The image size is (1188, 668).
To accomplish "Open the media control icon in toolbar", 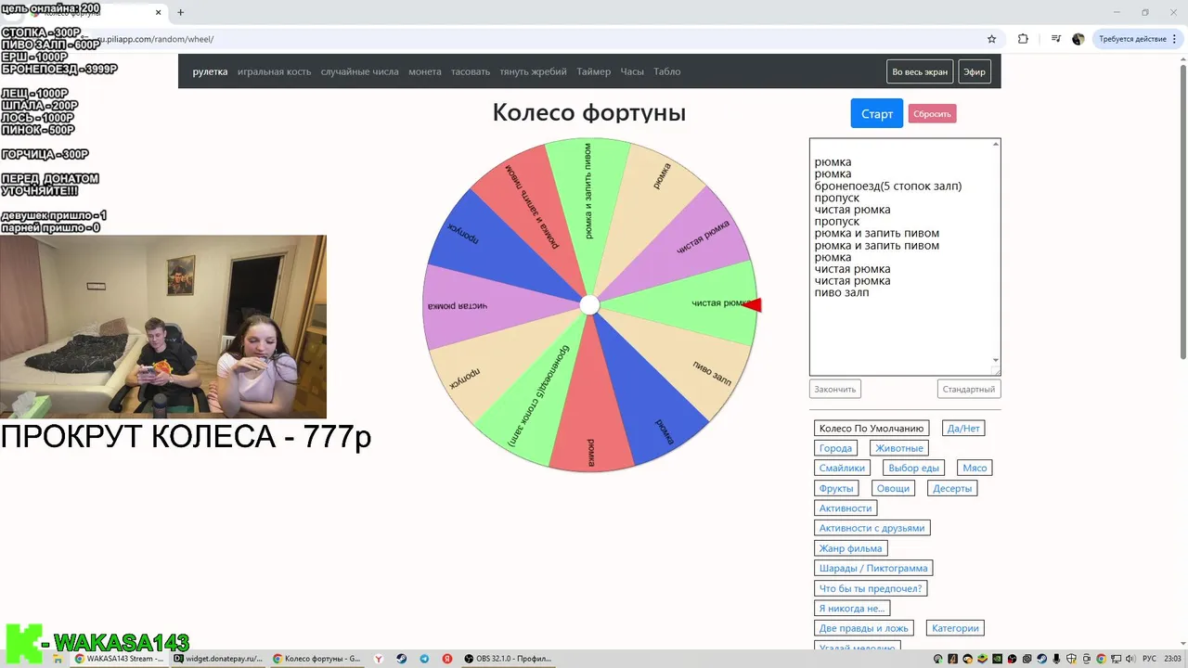I will [1056, 39].
